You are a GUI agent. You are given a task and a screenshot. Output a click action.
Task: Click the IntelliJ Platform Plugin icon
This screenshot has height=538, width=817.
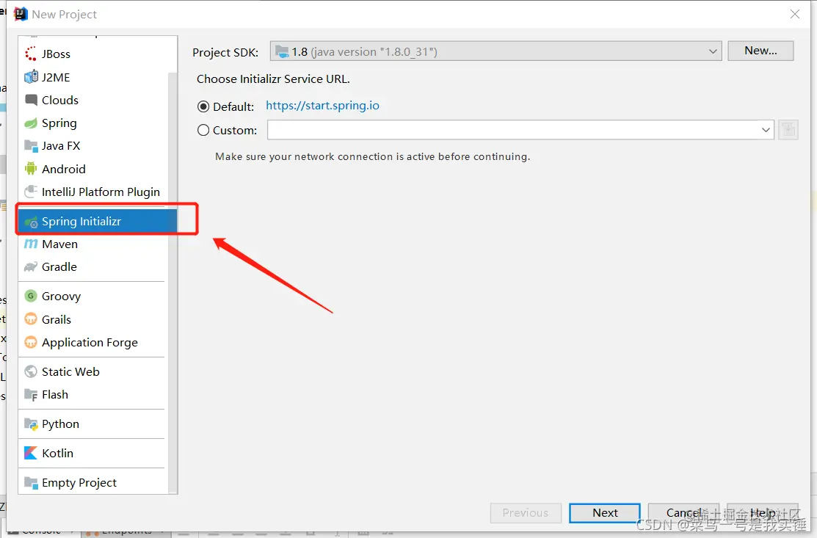(x=31, y=192)
